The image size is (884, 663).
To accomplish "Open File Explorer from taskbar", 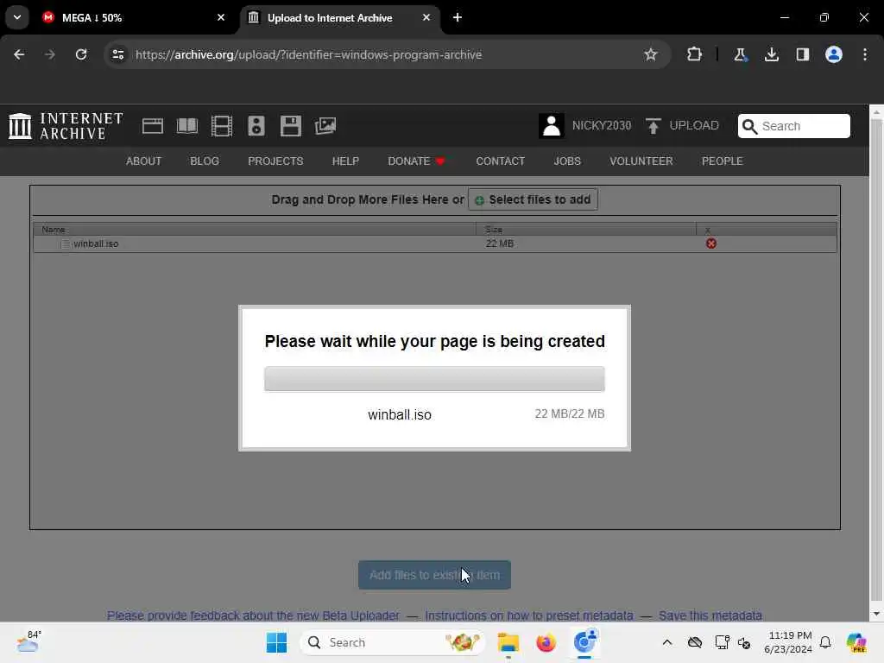I will (508, 642).
